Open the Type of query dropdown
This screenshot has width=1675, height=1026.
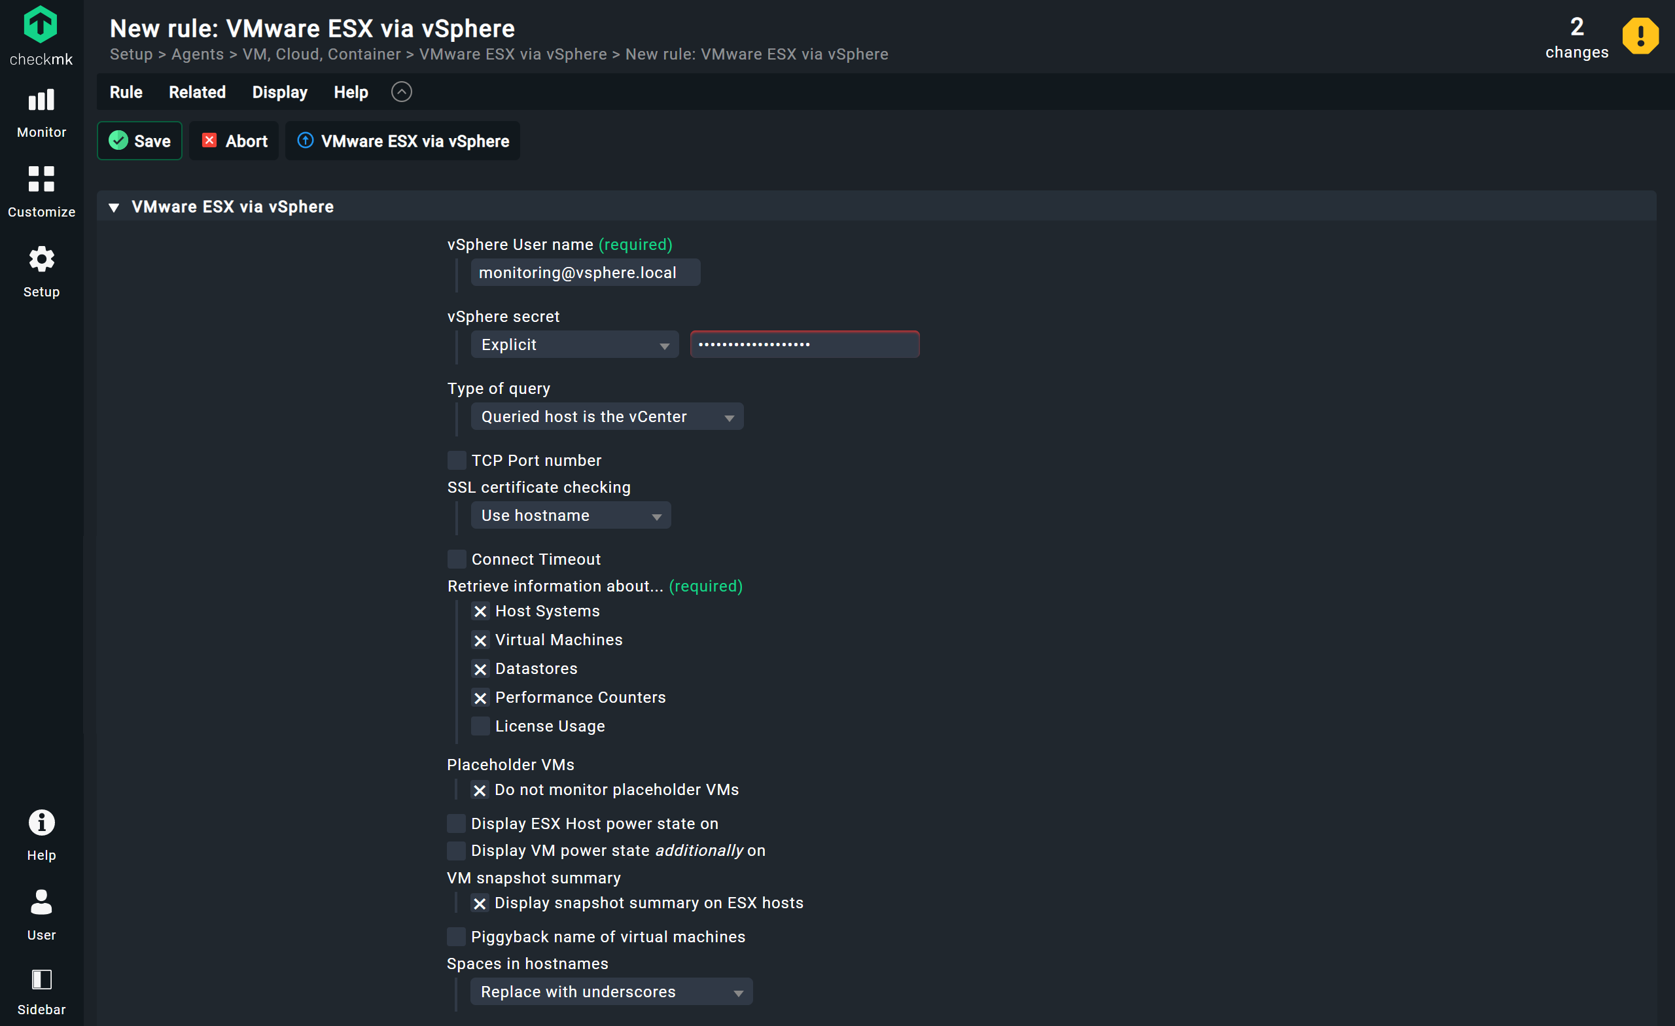pyautogui.click(x=607, y=416)
